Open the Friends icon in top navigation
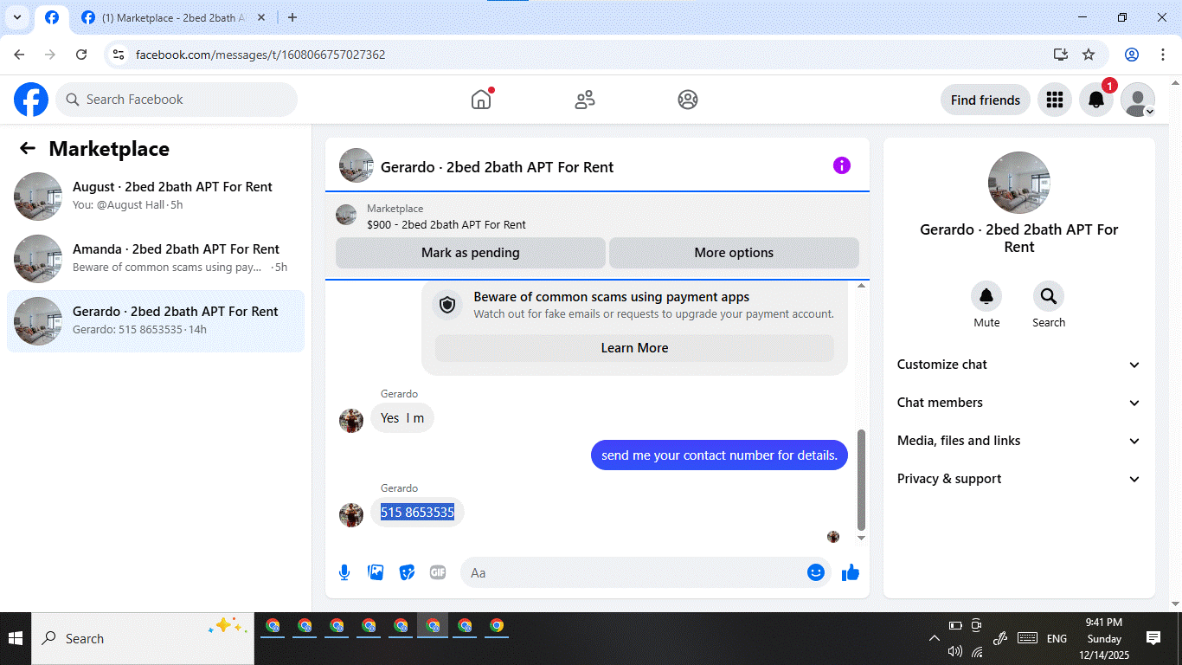Viewport: 1182px width, 665px height. pyautogui.click(x=585, y=100)
